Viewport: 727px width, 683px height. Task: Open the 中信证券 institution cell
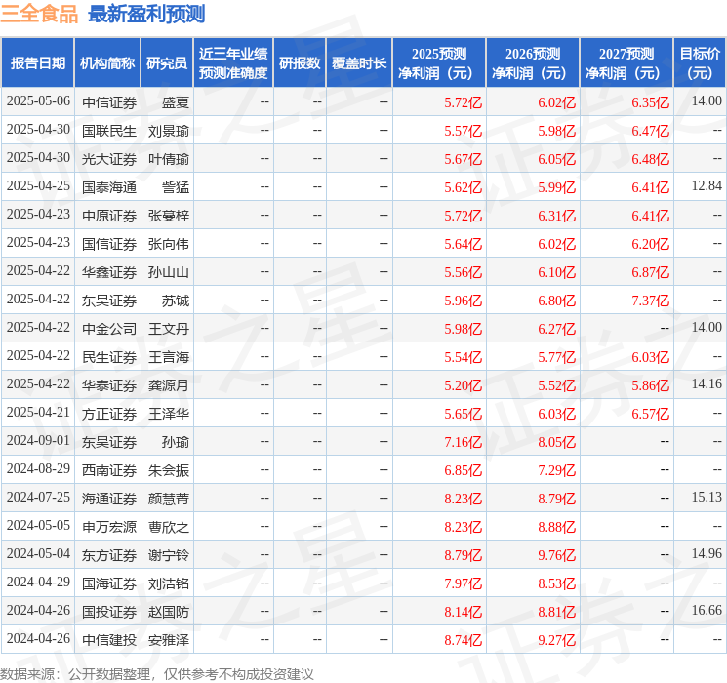(x=109, y=101)
